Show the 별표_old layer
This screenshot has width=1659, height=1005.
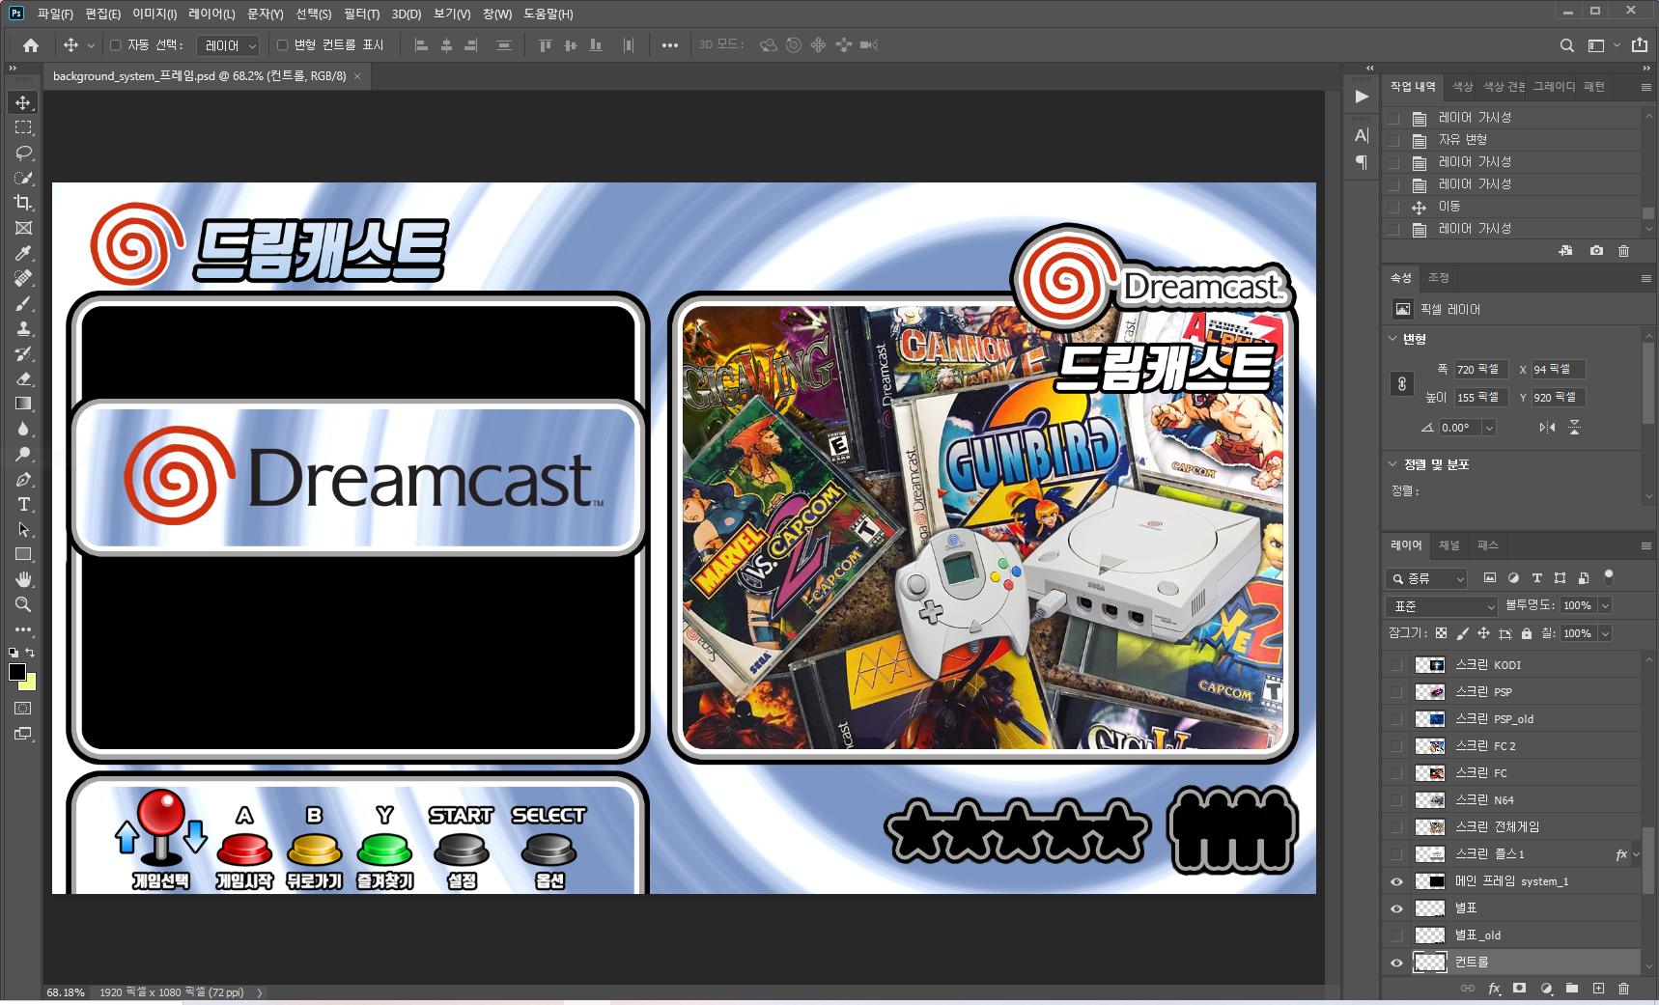(x=1396, y=935)
